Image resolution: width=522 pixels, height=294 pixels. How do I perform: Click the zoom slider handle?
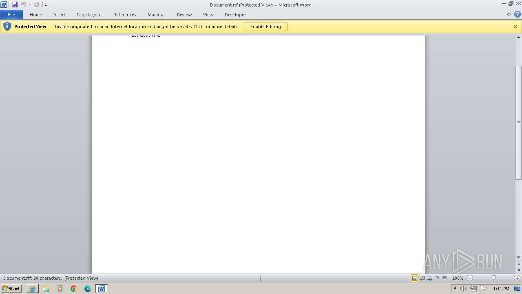click(x=493, y=278)
